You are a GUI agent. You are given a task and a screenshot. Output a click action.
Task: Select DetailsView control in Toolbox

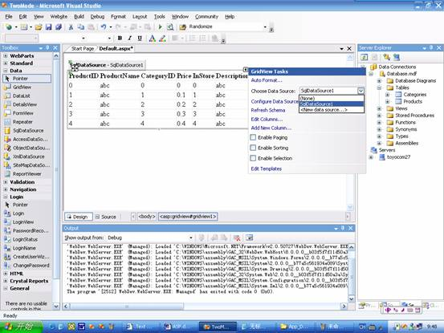tap(25, 104)
